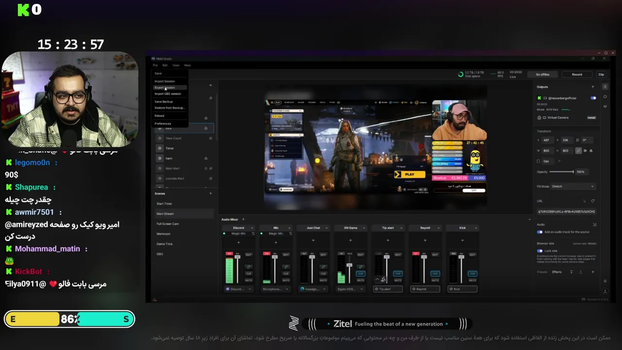622x350 pixels.
Task: Click the globe icon of Timer layer
Action: (159, 148)
